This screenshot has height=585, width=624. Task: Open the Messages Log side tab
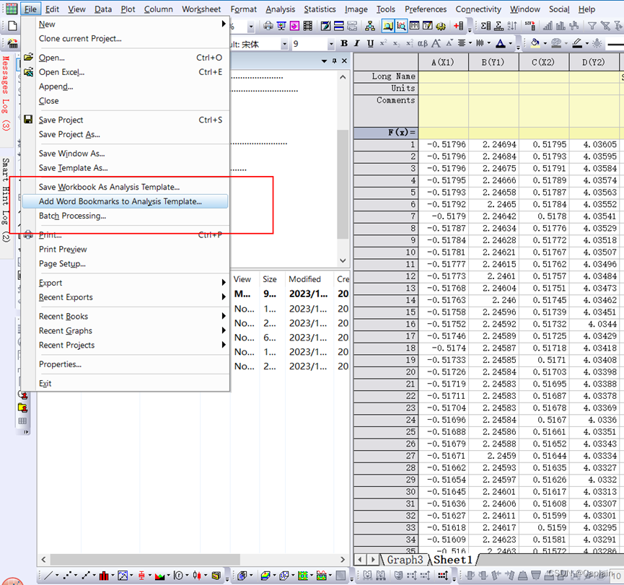[x=6, y=94]
